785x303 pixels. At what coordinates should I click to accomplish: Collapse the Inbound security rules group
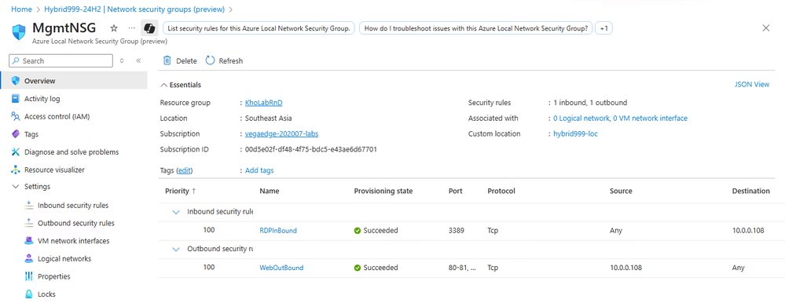(x=176, y=212)
